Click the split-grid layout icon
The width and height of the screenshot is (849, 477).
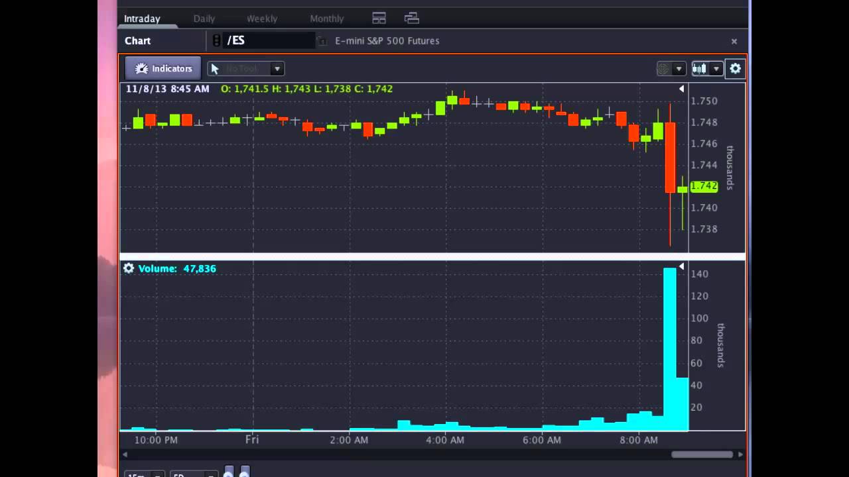tap(379, 18)
